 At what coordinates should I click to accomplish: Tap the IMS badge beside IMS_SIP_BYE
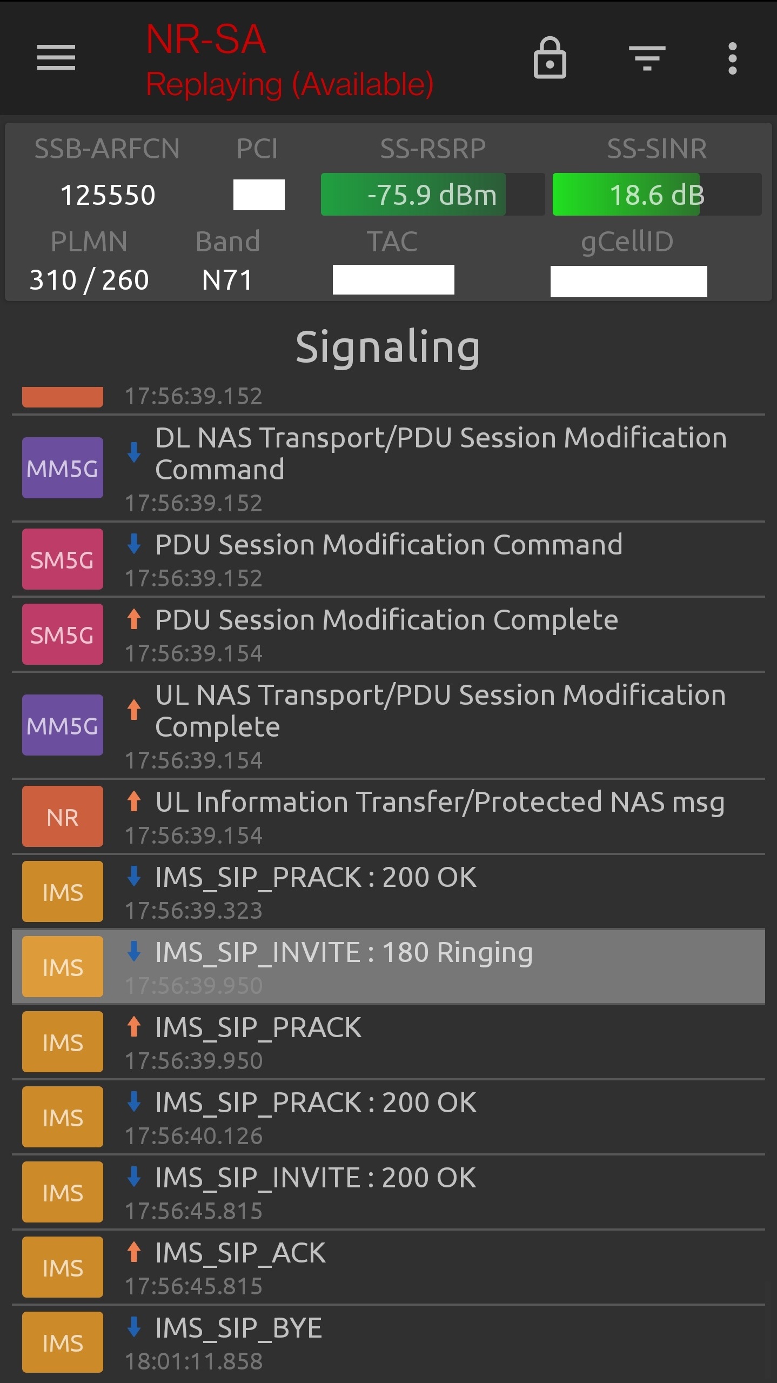(x=63, y=1342)
